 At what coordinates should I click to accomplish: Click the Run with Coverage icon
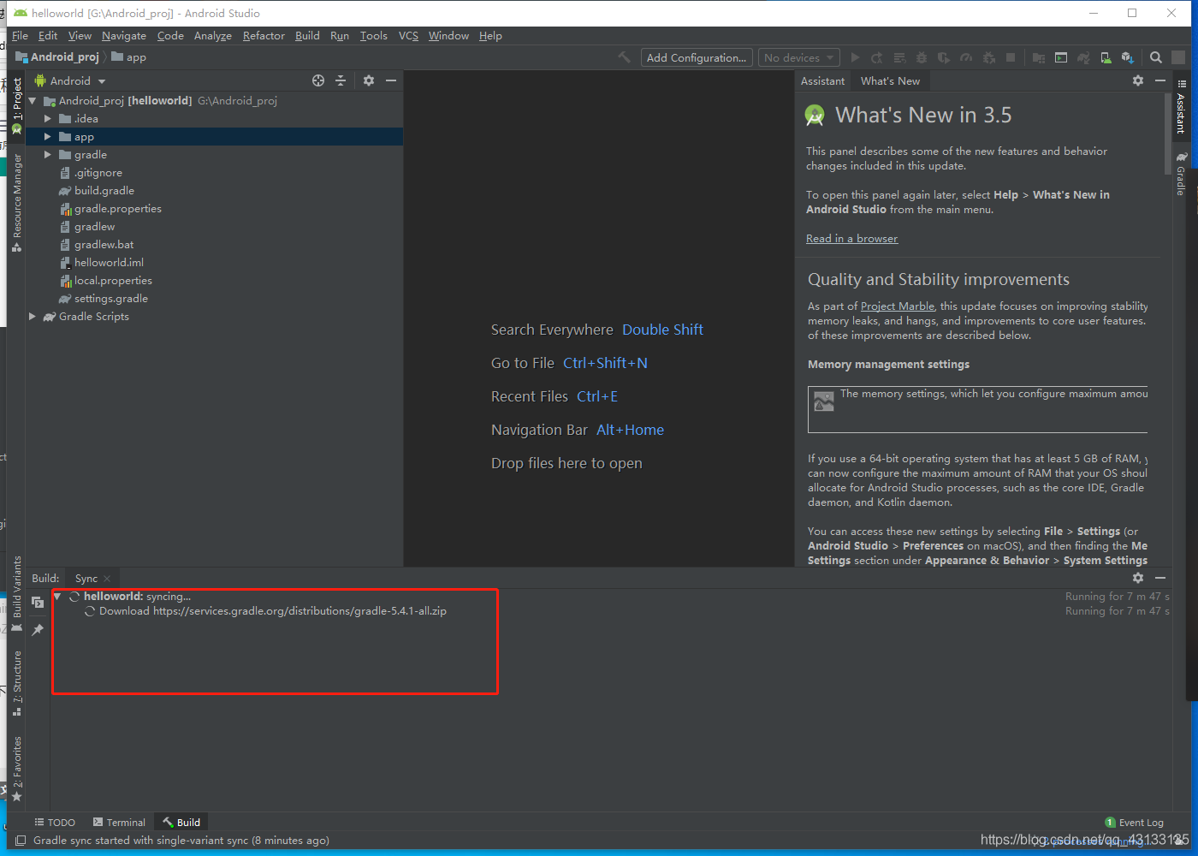pos(944,57)
